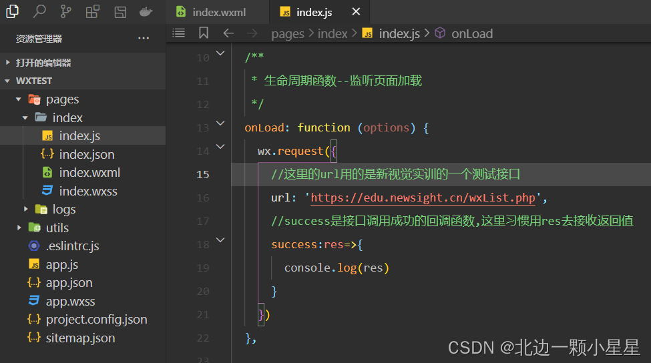
Task: Click the 资源管理器 panel title
Action: pyautogui.click(x=39, y=39)
